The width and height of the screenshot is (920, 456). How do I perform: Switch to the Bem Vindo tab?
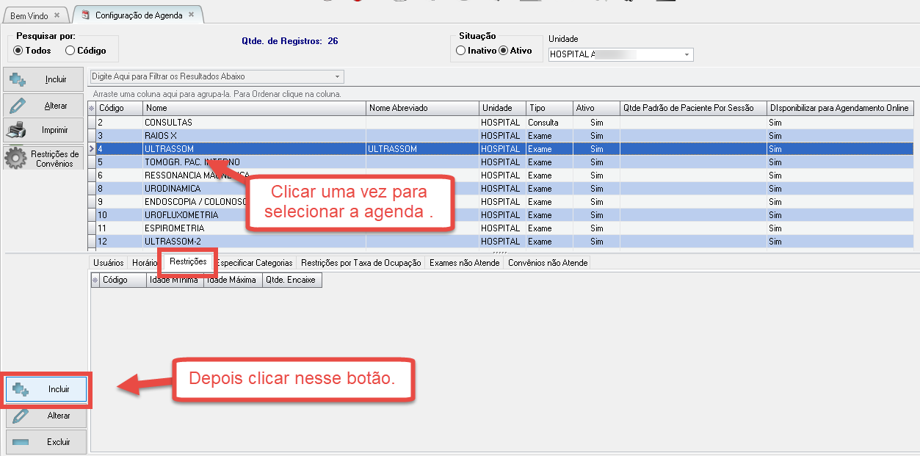pos(29,15)
